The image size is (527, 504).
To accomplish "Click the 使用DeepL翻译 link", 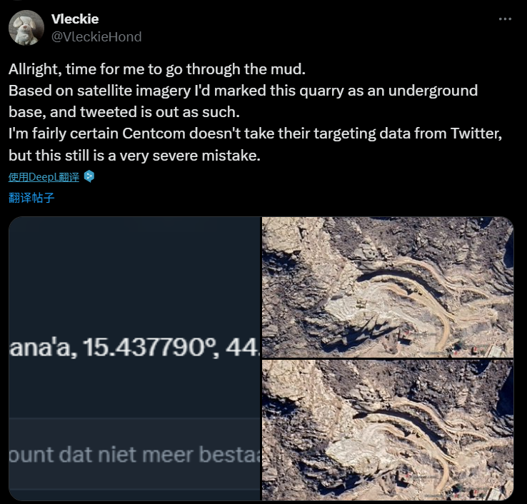I will (x=44, y=177).
